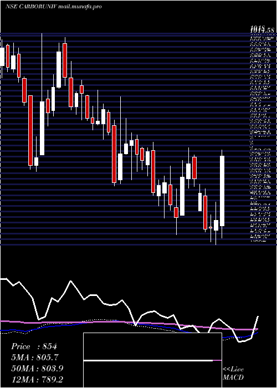
Task: Click the '5MA : 805.7' value
Action: [x=35, y=358]
